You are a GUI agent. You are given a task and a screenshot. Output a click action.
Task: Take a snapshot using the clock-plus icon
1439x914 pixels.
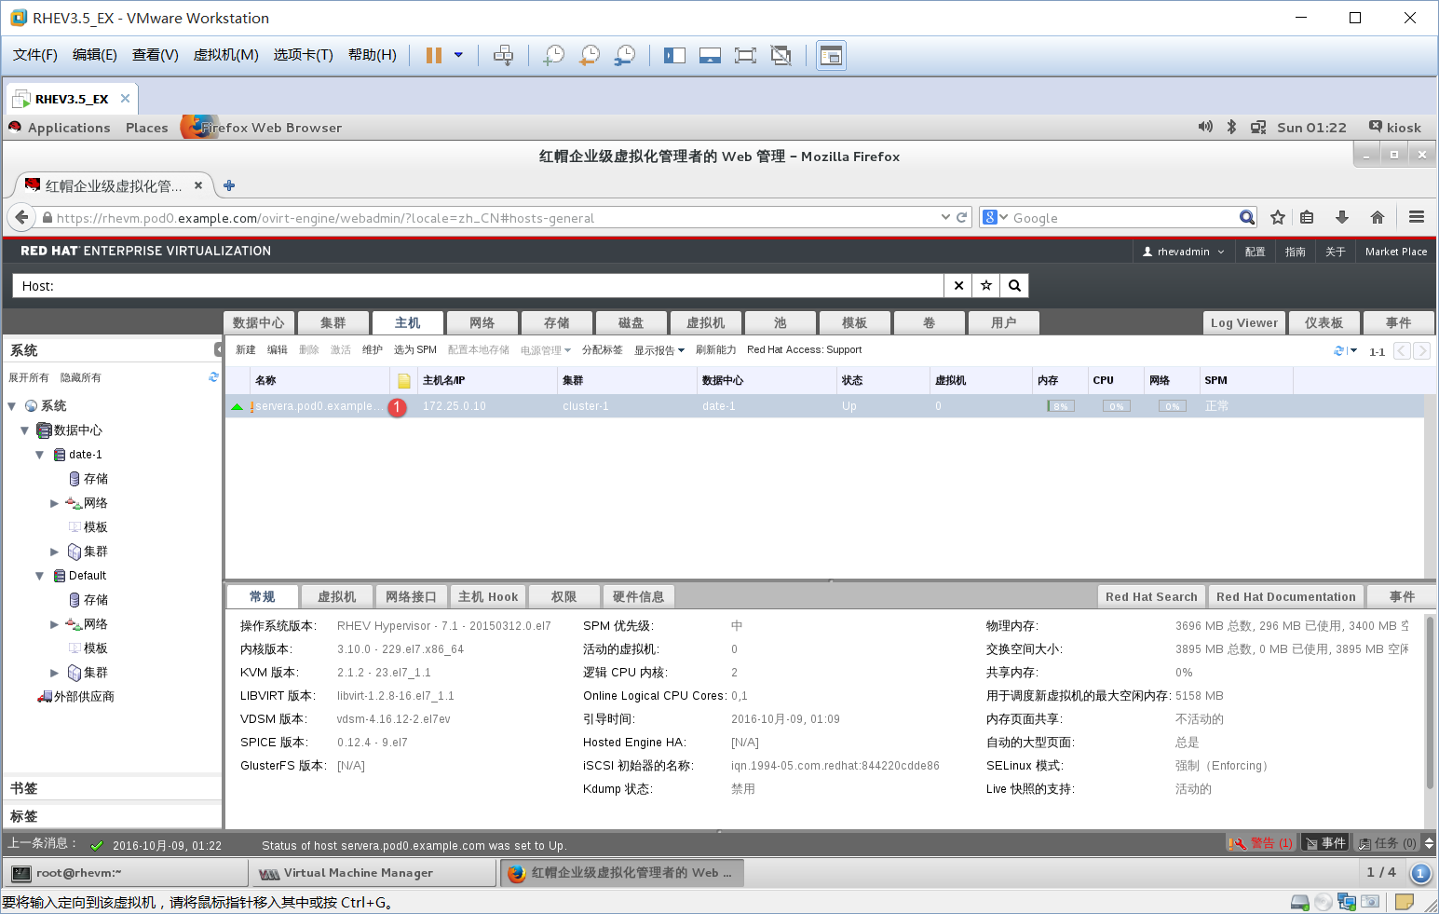[x=553, y=55]
